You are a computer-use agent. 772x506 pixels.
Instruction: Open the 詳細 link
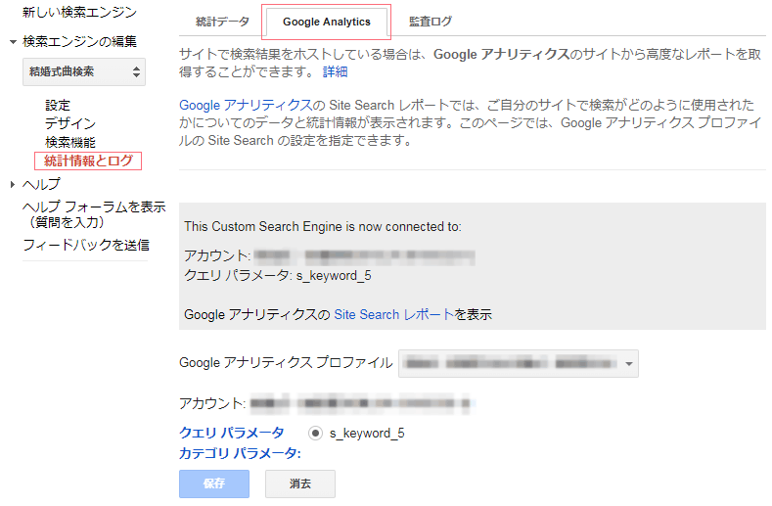tap(335, 71)
